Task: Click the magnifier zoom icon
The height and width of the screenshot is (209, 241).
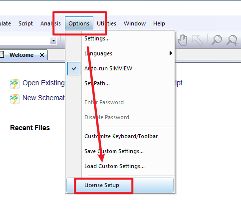Action: pos(217,40)
